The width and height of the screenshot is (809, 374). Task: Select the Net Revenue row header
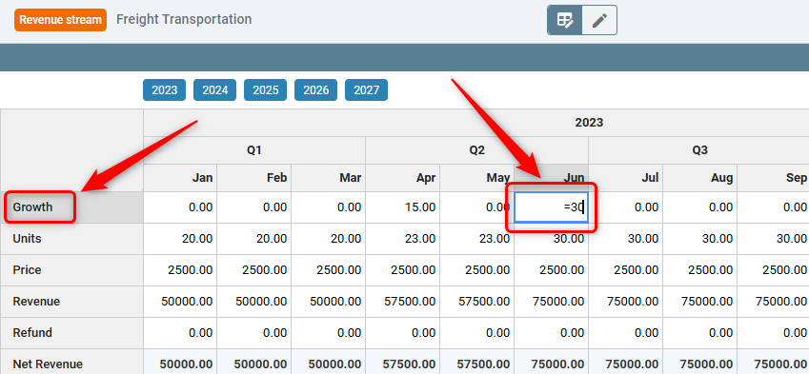pyautogui.click(x=71, y=363)
